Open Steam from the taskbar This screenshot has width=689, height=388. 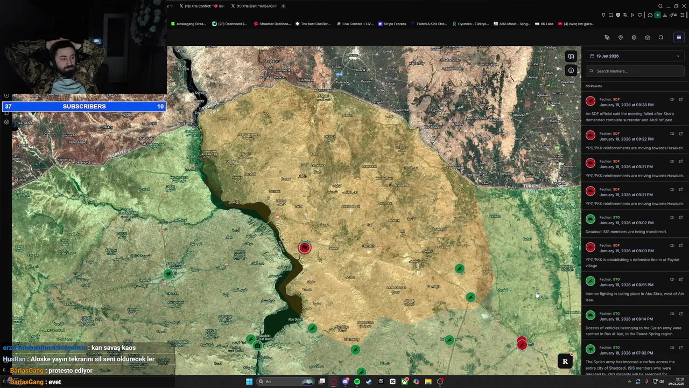369,382
